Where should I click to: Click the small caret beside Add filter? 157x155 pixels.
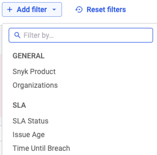(54, 10)
